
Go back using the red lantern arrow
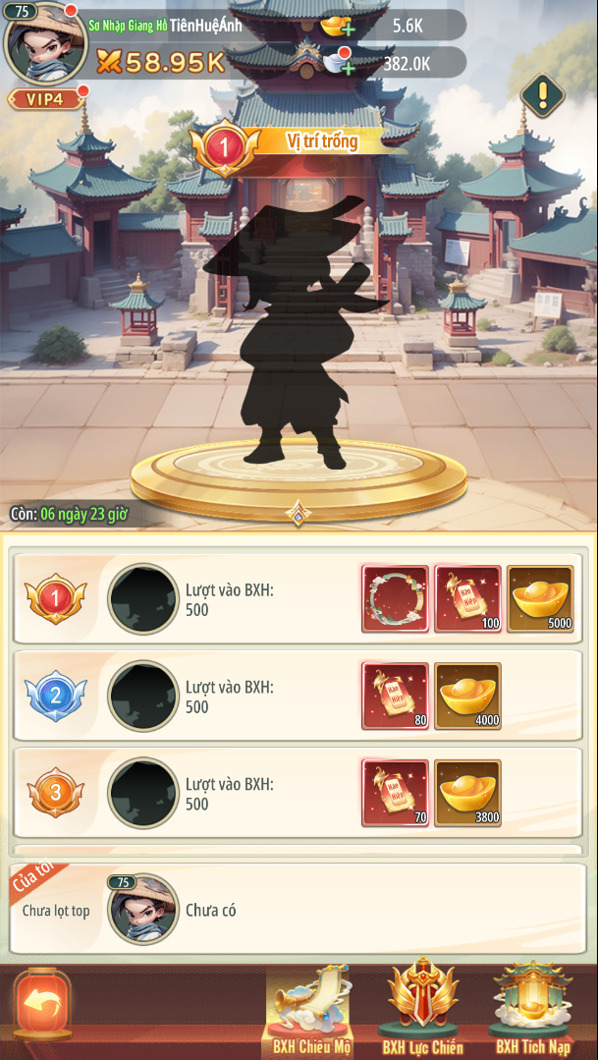(42, 1005)
